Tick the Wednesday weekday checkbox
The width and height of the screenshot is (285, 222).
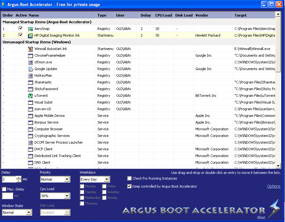click(82, 197)
